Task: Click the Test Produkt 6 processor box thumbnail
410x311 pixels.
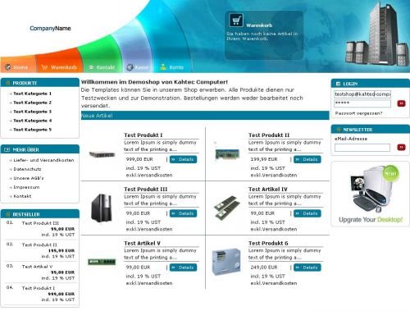Action: 226,262
